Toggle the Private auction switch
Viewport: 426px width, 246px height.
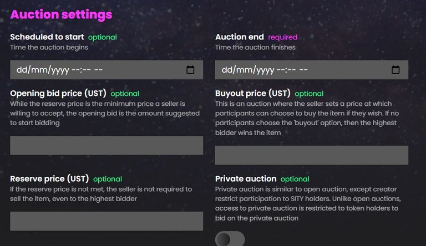[x=230, y=239]
